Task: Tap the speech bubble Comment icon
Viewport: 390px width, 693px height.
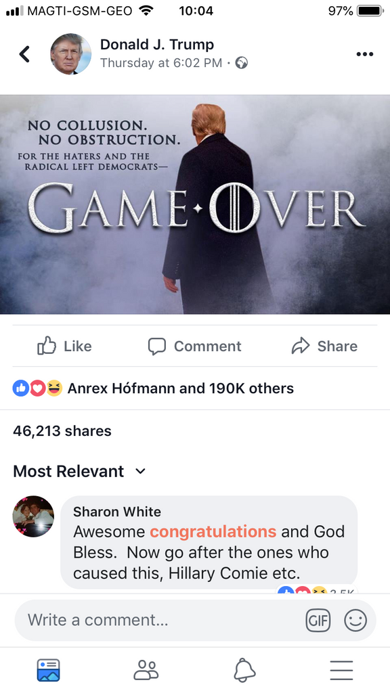Action: (x=156, y=346)
